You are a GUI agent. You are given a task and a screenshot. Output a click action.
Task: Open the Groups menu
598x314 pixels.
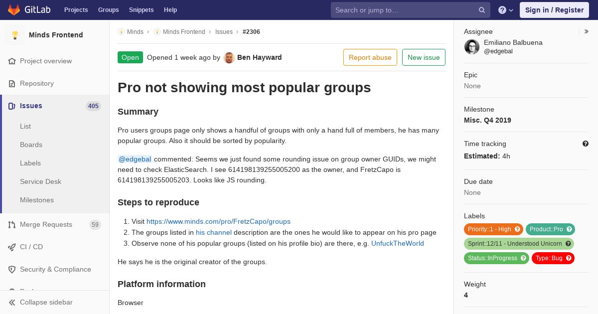109,10
